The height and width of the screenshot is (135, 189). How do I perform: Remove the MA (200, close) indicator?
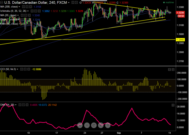coord(31,7)
